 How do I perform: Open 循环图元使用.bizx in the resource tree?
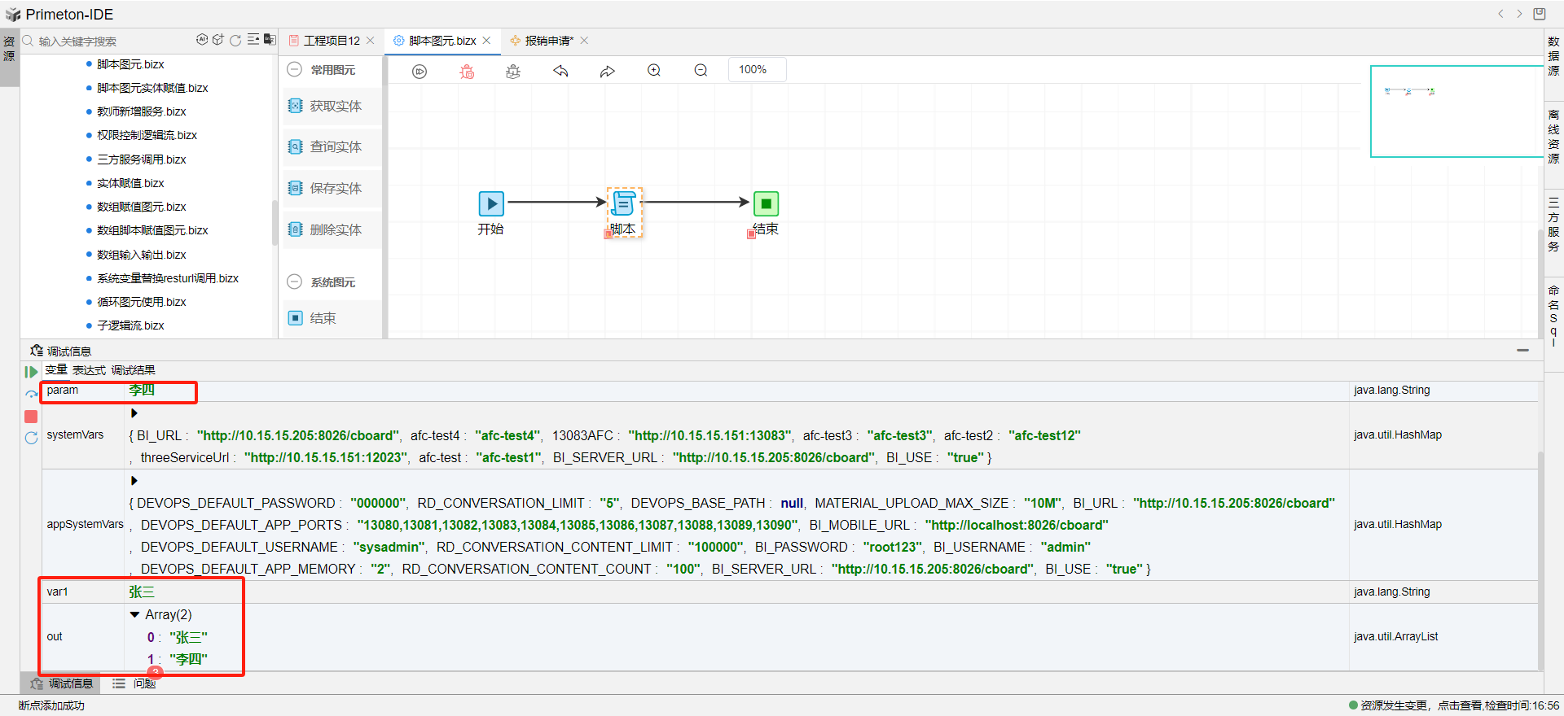pos(141,302)
